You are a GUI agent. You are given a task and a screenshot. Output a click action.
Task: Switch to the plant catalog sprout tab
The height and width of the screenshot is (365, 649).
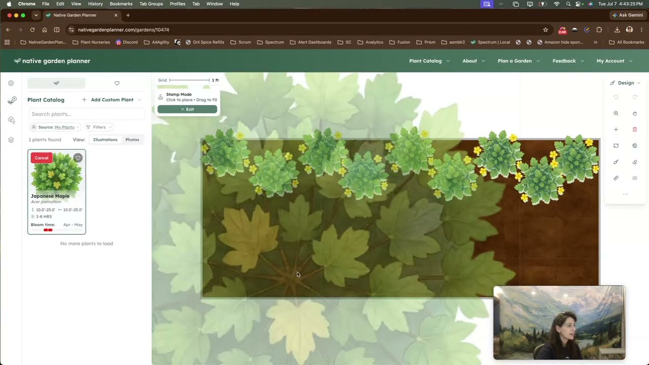[x=56, y=83]
